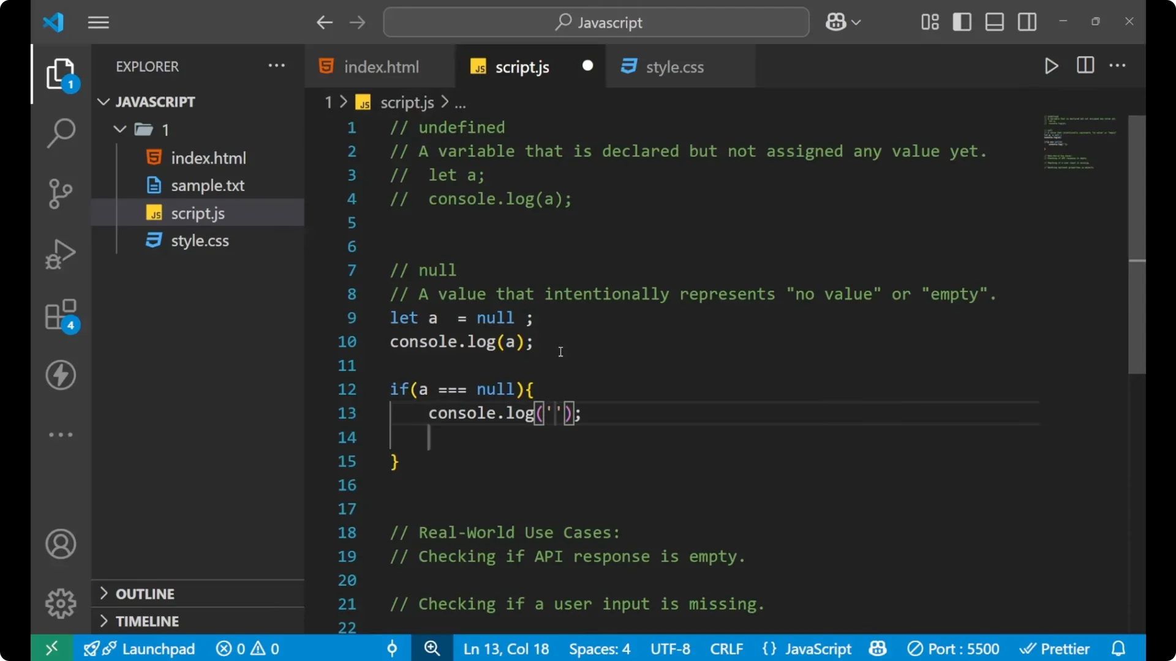Open the Manage settings gear

[x=60, y=603]
